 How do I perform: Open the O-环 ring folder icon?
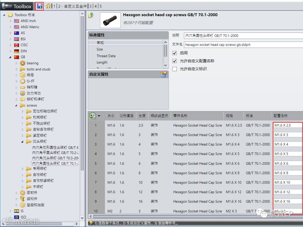(x=23, y=81)
